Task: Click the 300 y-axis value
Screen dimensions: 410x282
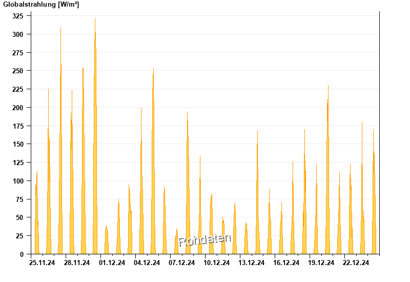Action: point(18,34)
